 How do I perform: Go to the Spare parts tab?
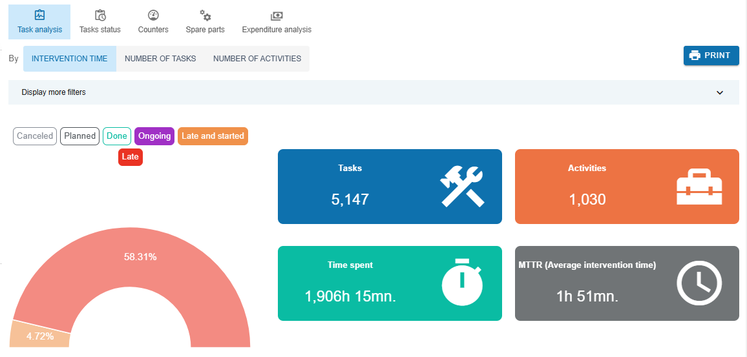(x=205, y=22)
